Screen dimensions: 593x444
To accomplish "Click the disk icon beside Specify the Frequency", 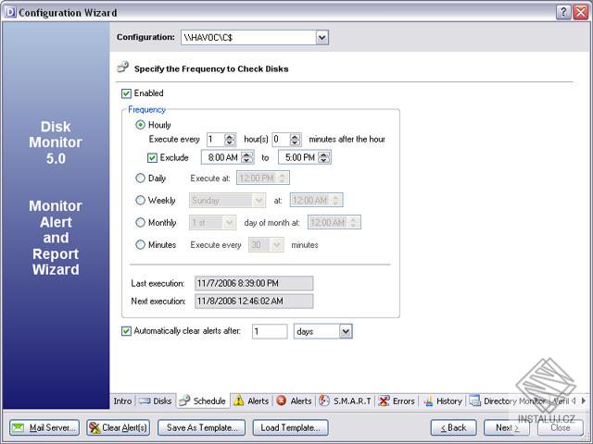I will tap(123, 67).
